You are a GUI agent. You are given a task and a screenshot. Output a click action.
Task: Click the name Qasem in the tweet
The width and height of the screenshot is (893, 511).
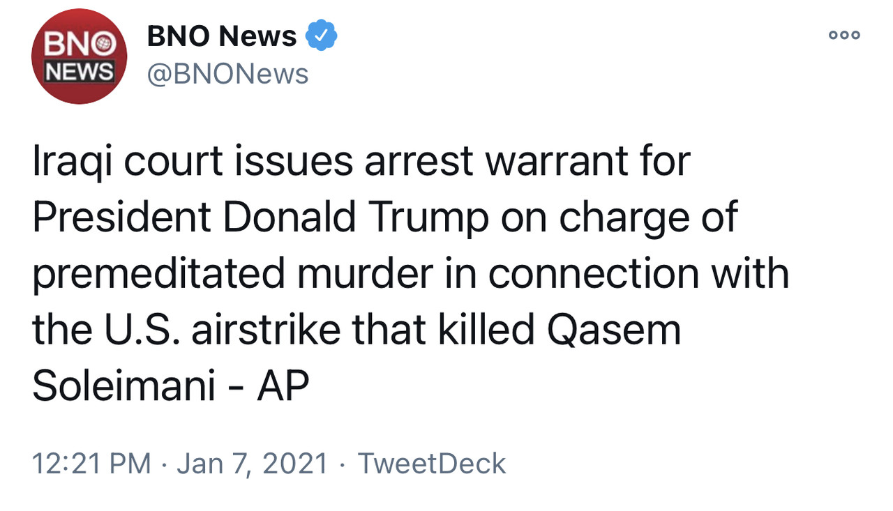[x=613, y=331]
